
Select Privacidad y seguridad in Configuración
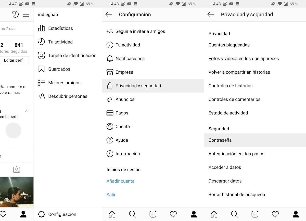coord(153,86)
